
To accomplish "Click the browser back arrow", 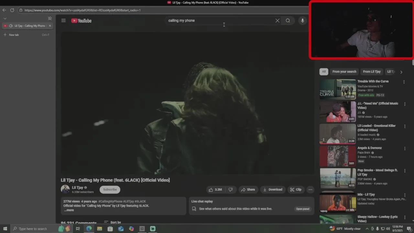I will click(4, 10).
